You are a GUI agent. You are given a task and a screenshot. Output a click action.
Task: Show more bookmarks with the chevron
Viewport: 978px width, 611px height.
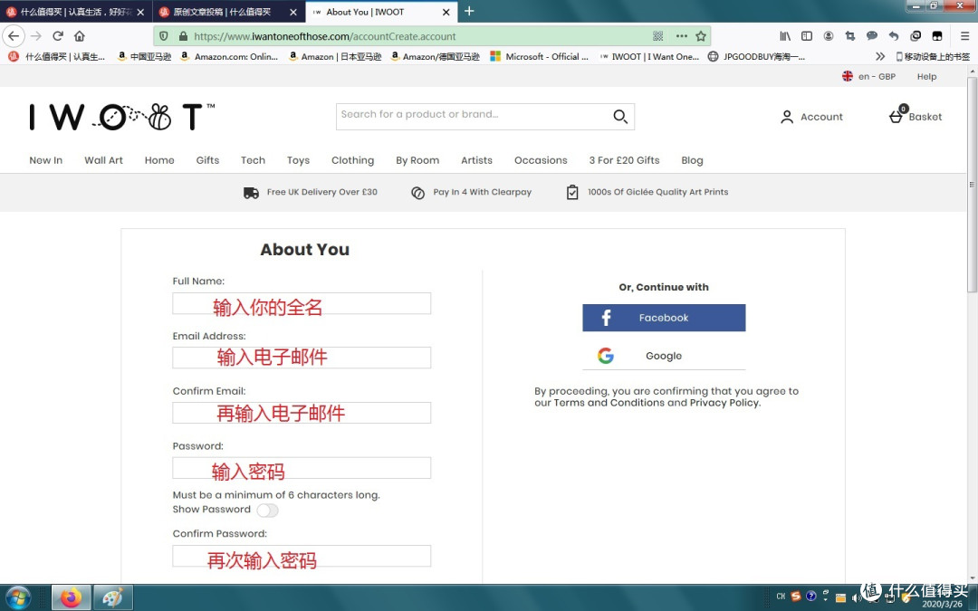880,56
